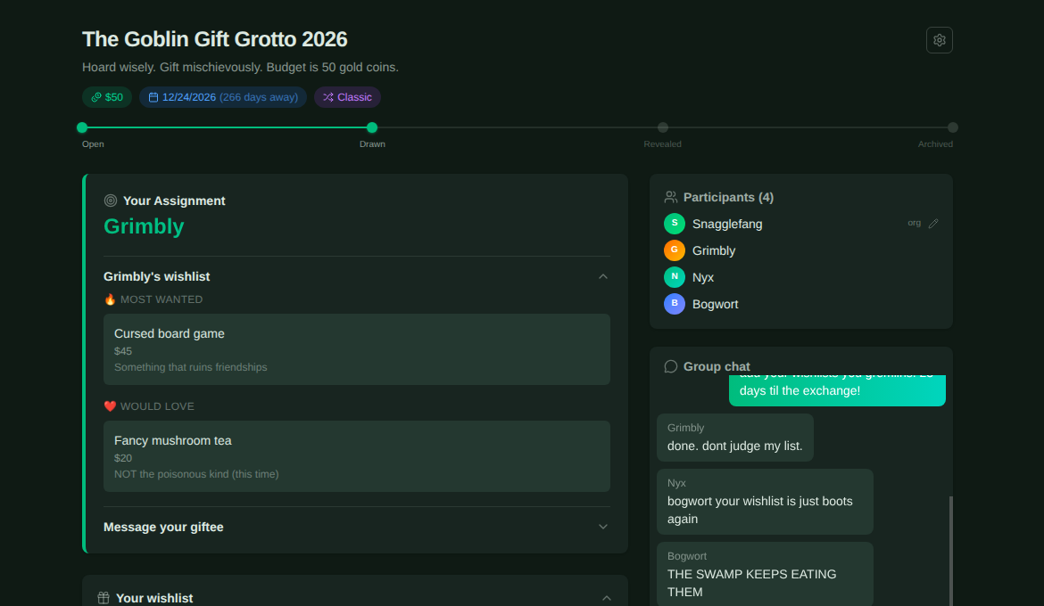This screenshot has height=606, width=1044.
Task: Click Snagglefang's avatar circle
Action: 674,223
